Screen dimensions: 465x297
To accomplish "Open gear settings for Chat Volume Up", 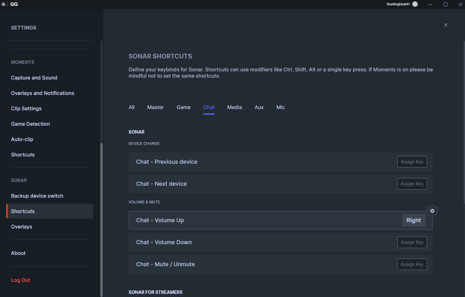I will pos(432,211).
